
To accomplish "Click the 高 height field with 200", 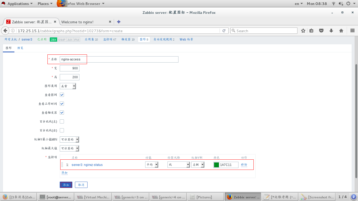I will (69, 77).
